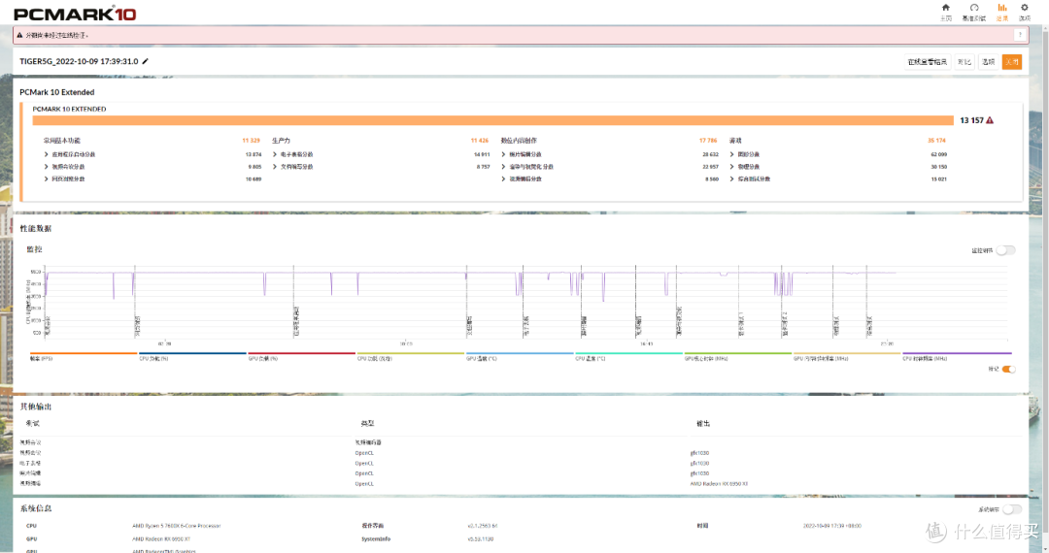Click the Digital Content Creation score 17 786
Screen dimensions: 1049x553
click(708, 141)
